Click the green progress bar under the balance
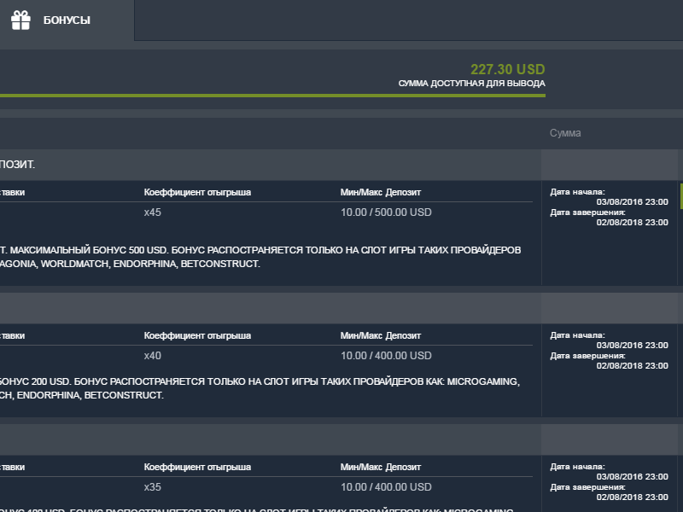This screenshot has width=683, height=512. pos(271,95)
